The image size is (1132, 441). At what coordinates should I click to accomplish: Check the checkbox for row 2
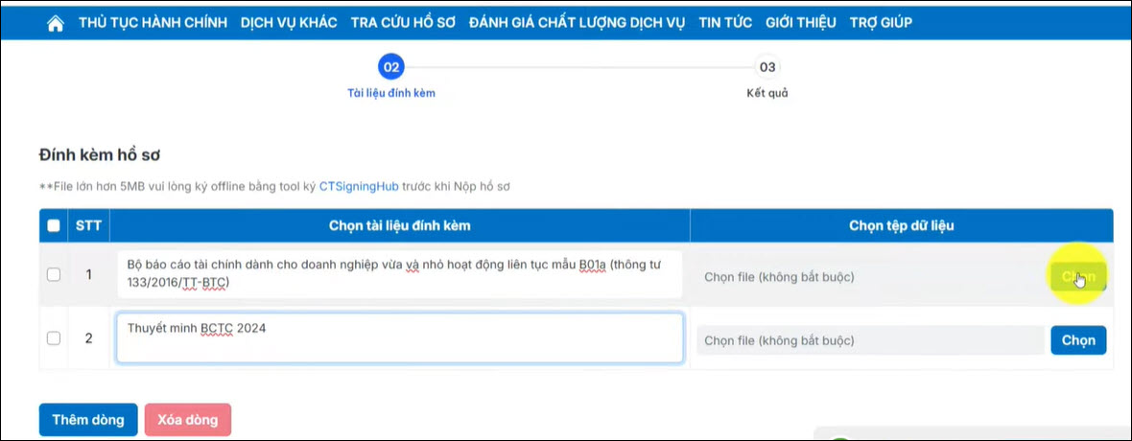pyautogui.click(x=54, y=337)
